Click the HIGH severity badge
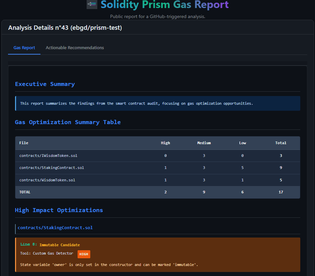Viewport: 315px width, 276px height. coord(84,254)
